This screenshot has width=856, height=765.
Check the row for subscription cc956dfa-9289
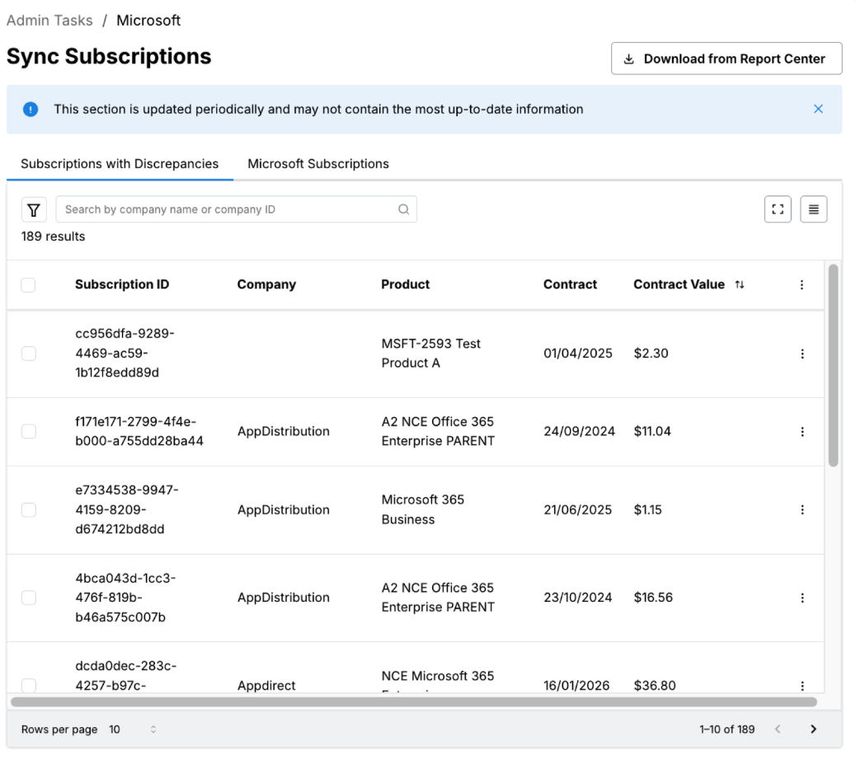click(x=28, y=354)
